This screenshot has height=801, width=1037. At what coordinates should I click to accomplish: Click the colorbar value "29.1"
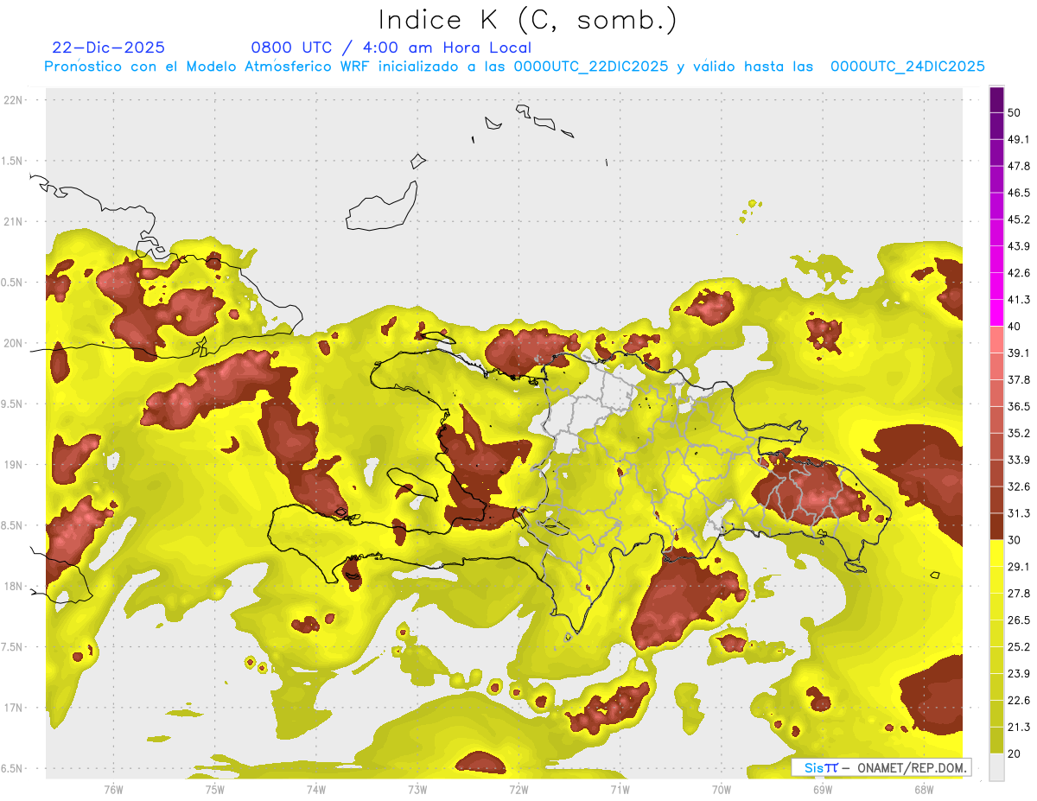[1019, 567]
